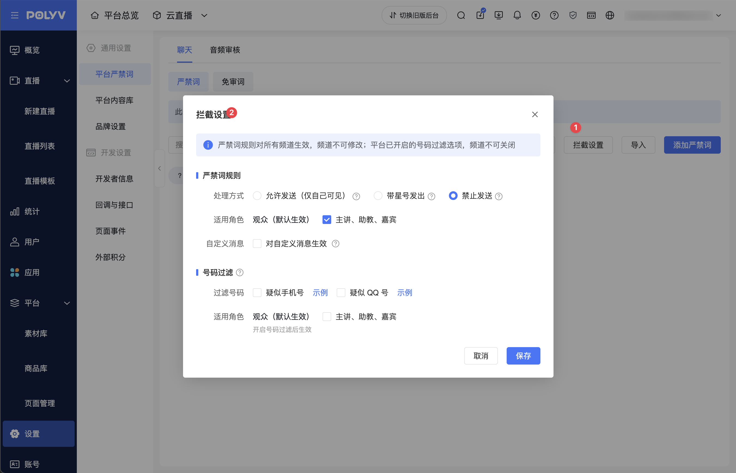Viewport: 736px width, 473px height.
Task: Click 保存 button
Action: 523,356
